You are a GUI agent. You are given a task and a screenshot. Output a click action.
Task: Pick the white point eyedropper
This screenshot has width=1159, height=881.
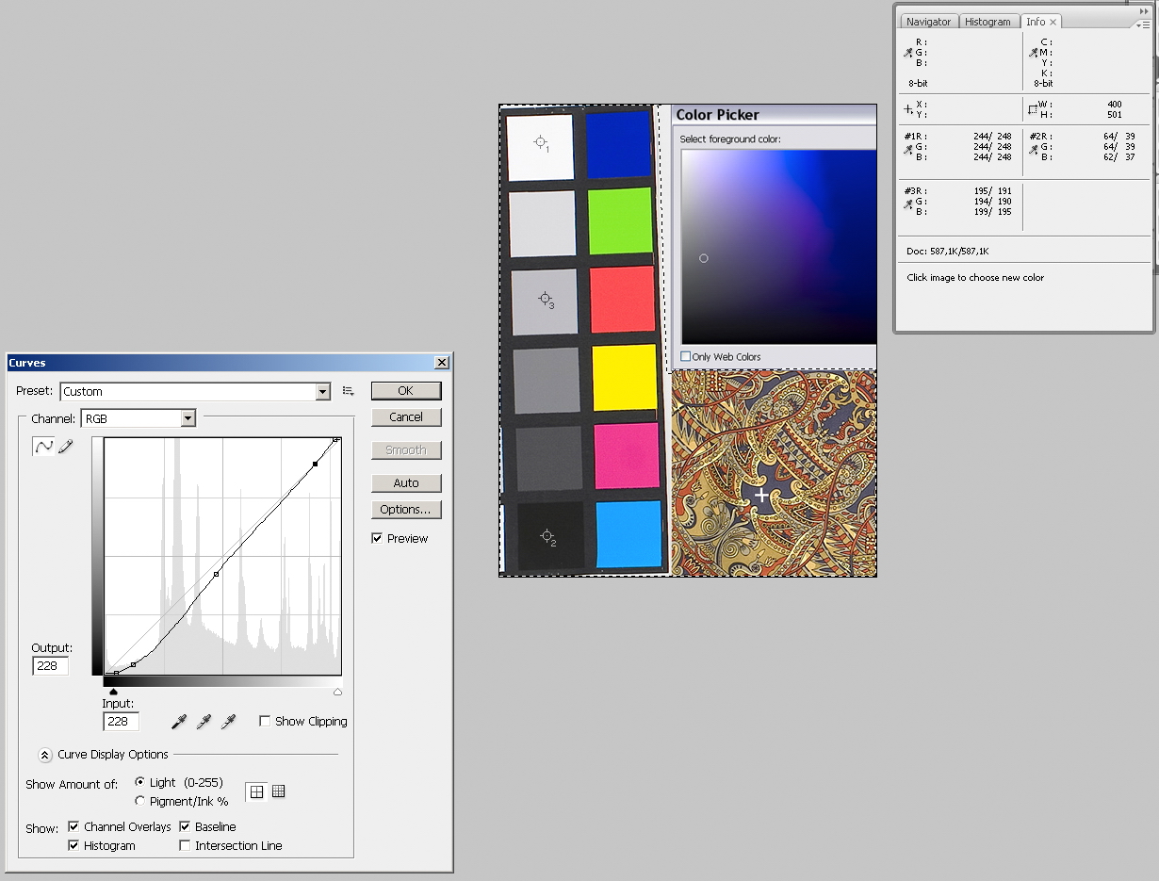228,722
